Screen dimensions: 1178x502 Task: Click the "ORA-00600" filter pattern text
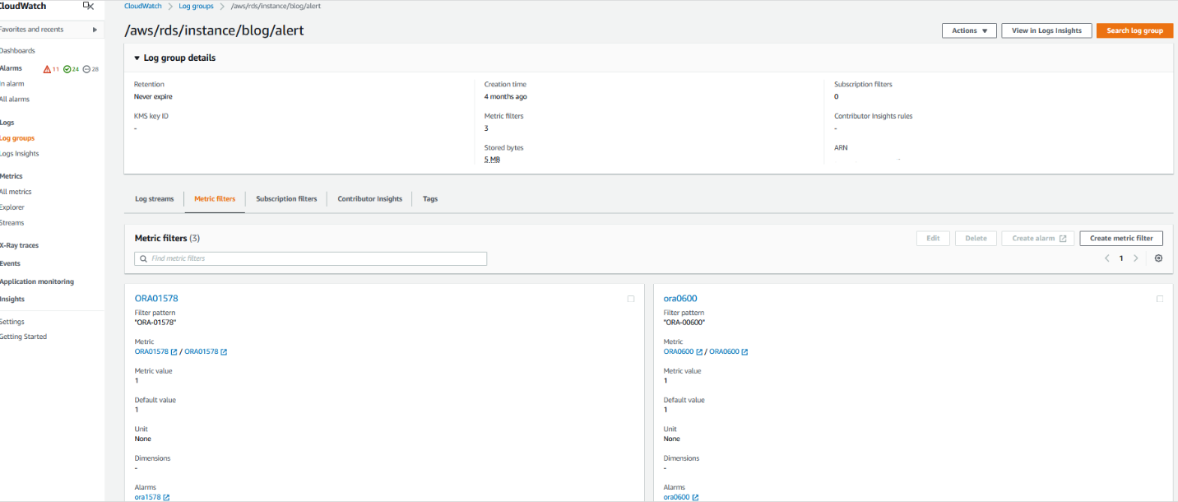pos(684,322)
